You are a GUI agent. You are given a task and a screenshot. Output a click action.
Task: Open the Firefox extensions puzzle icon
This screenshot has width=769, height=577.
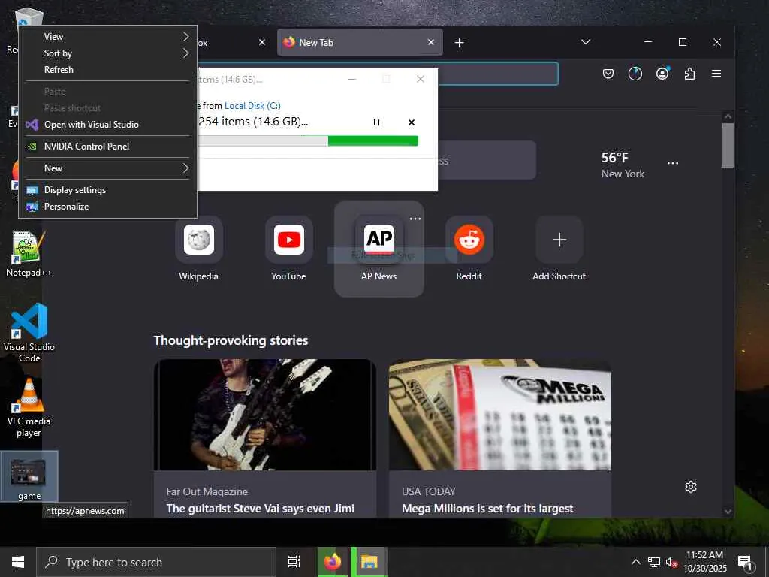point(689,74)
